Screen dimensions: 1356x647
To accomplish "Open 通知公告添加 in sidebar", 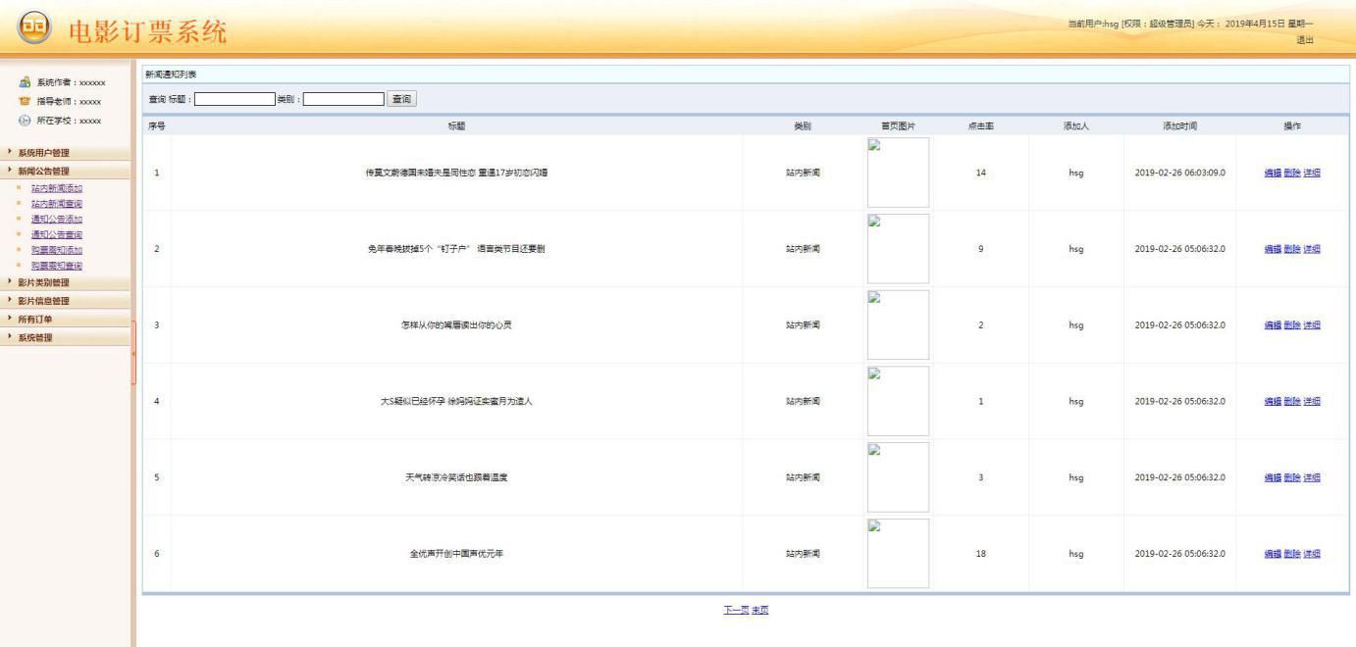I will click(x=57, y=219).
